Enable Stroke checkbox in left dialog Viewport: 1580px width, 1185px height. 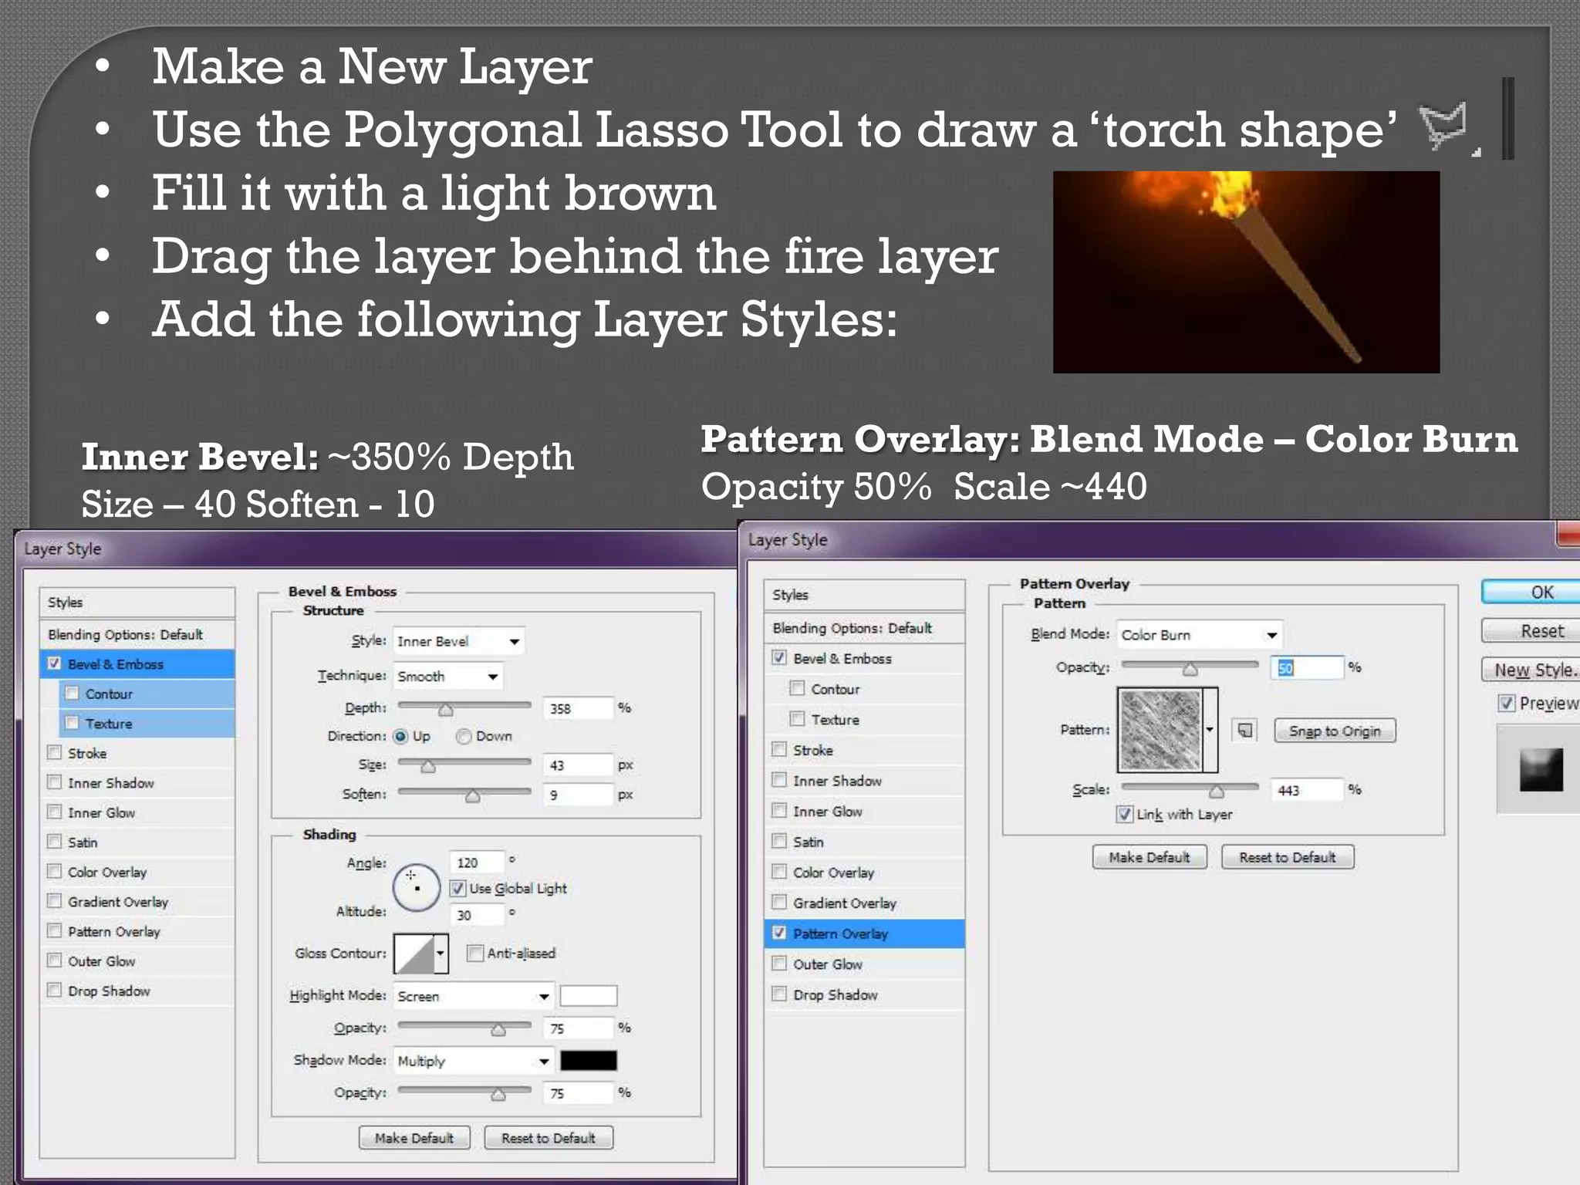54,752
